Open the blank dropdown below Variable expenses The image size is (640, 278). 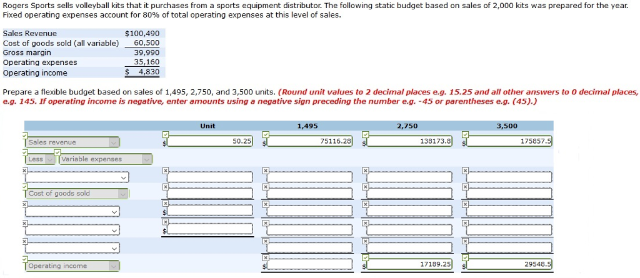[77, 177]
